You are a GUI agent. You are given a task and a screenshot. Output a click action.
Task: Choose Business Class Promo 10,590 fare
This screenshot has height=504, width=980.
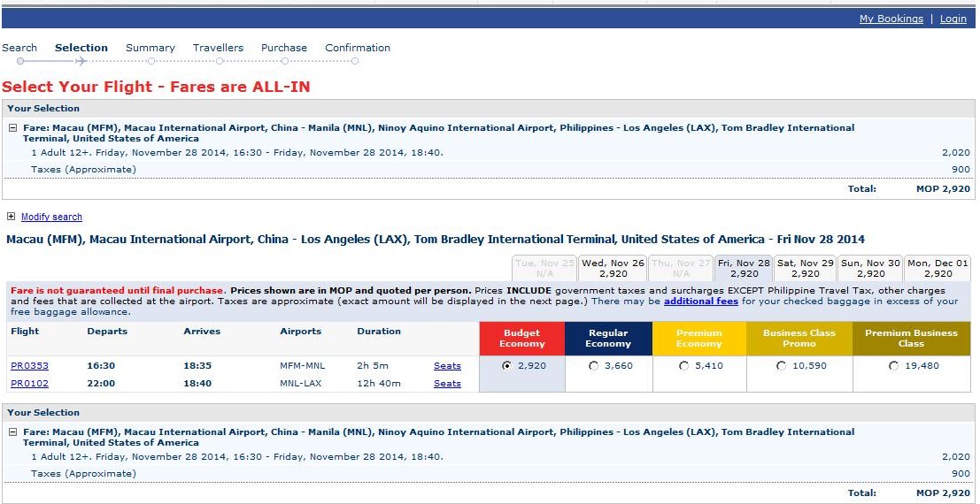781,366
